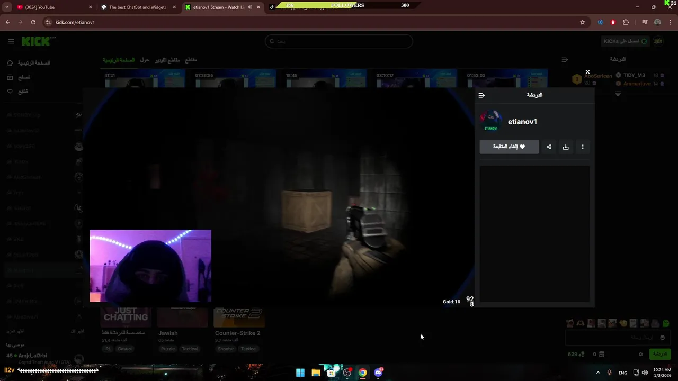This screenshot has width=678, height=381.
Task: Switch to the حول (About) tab
Action: 145,60
